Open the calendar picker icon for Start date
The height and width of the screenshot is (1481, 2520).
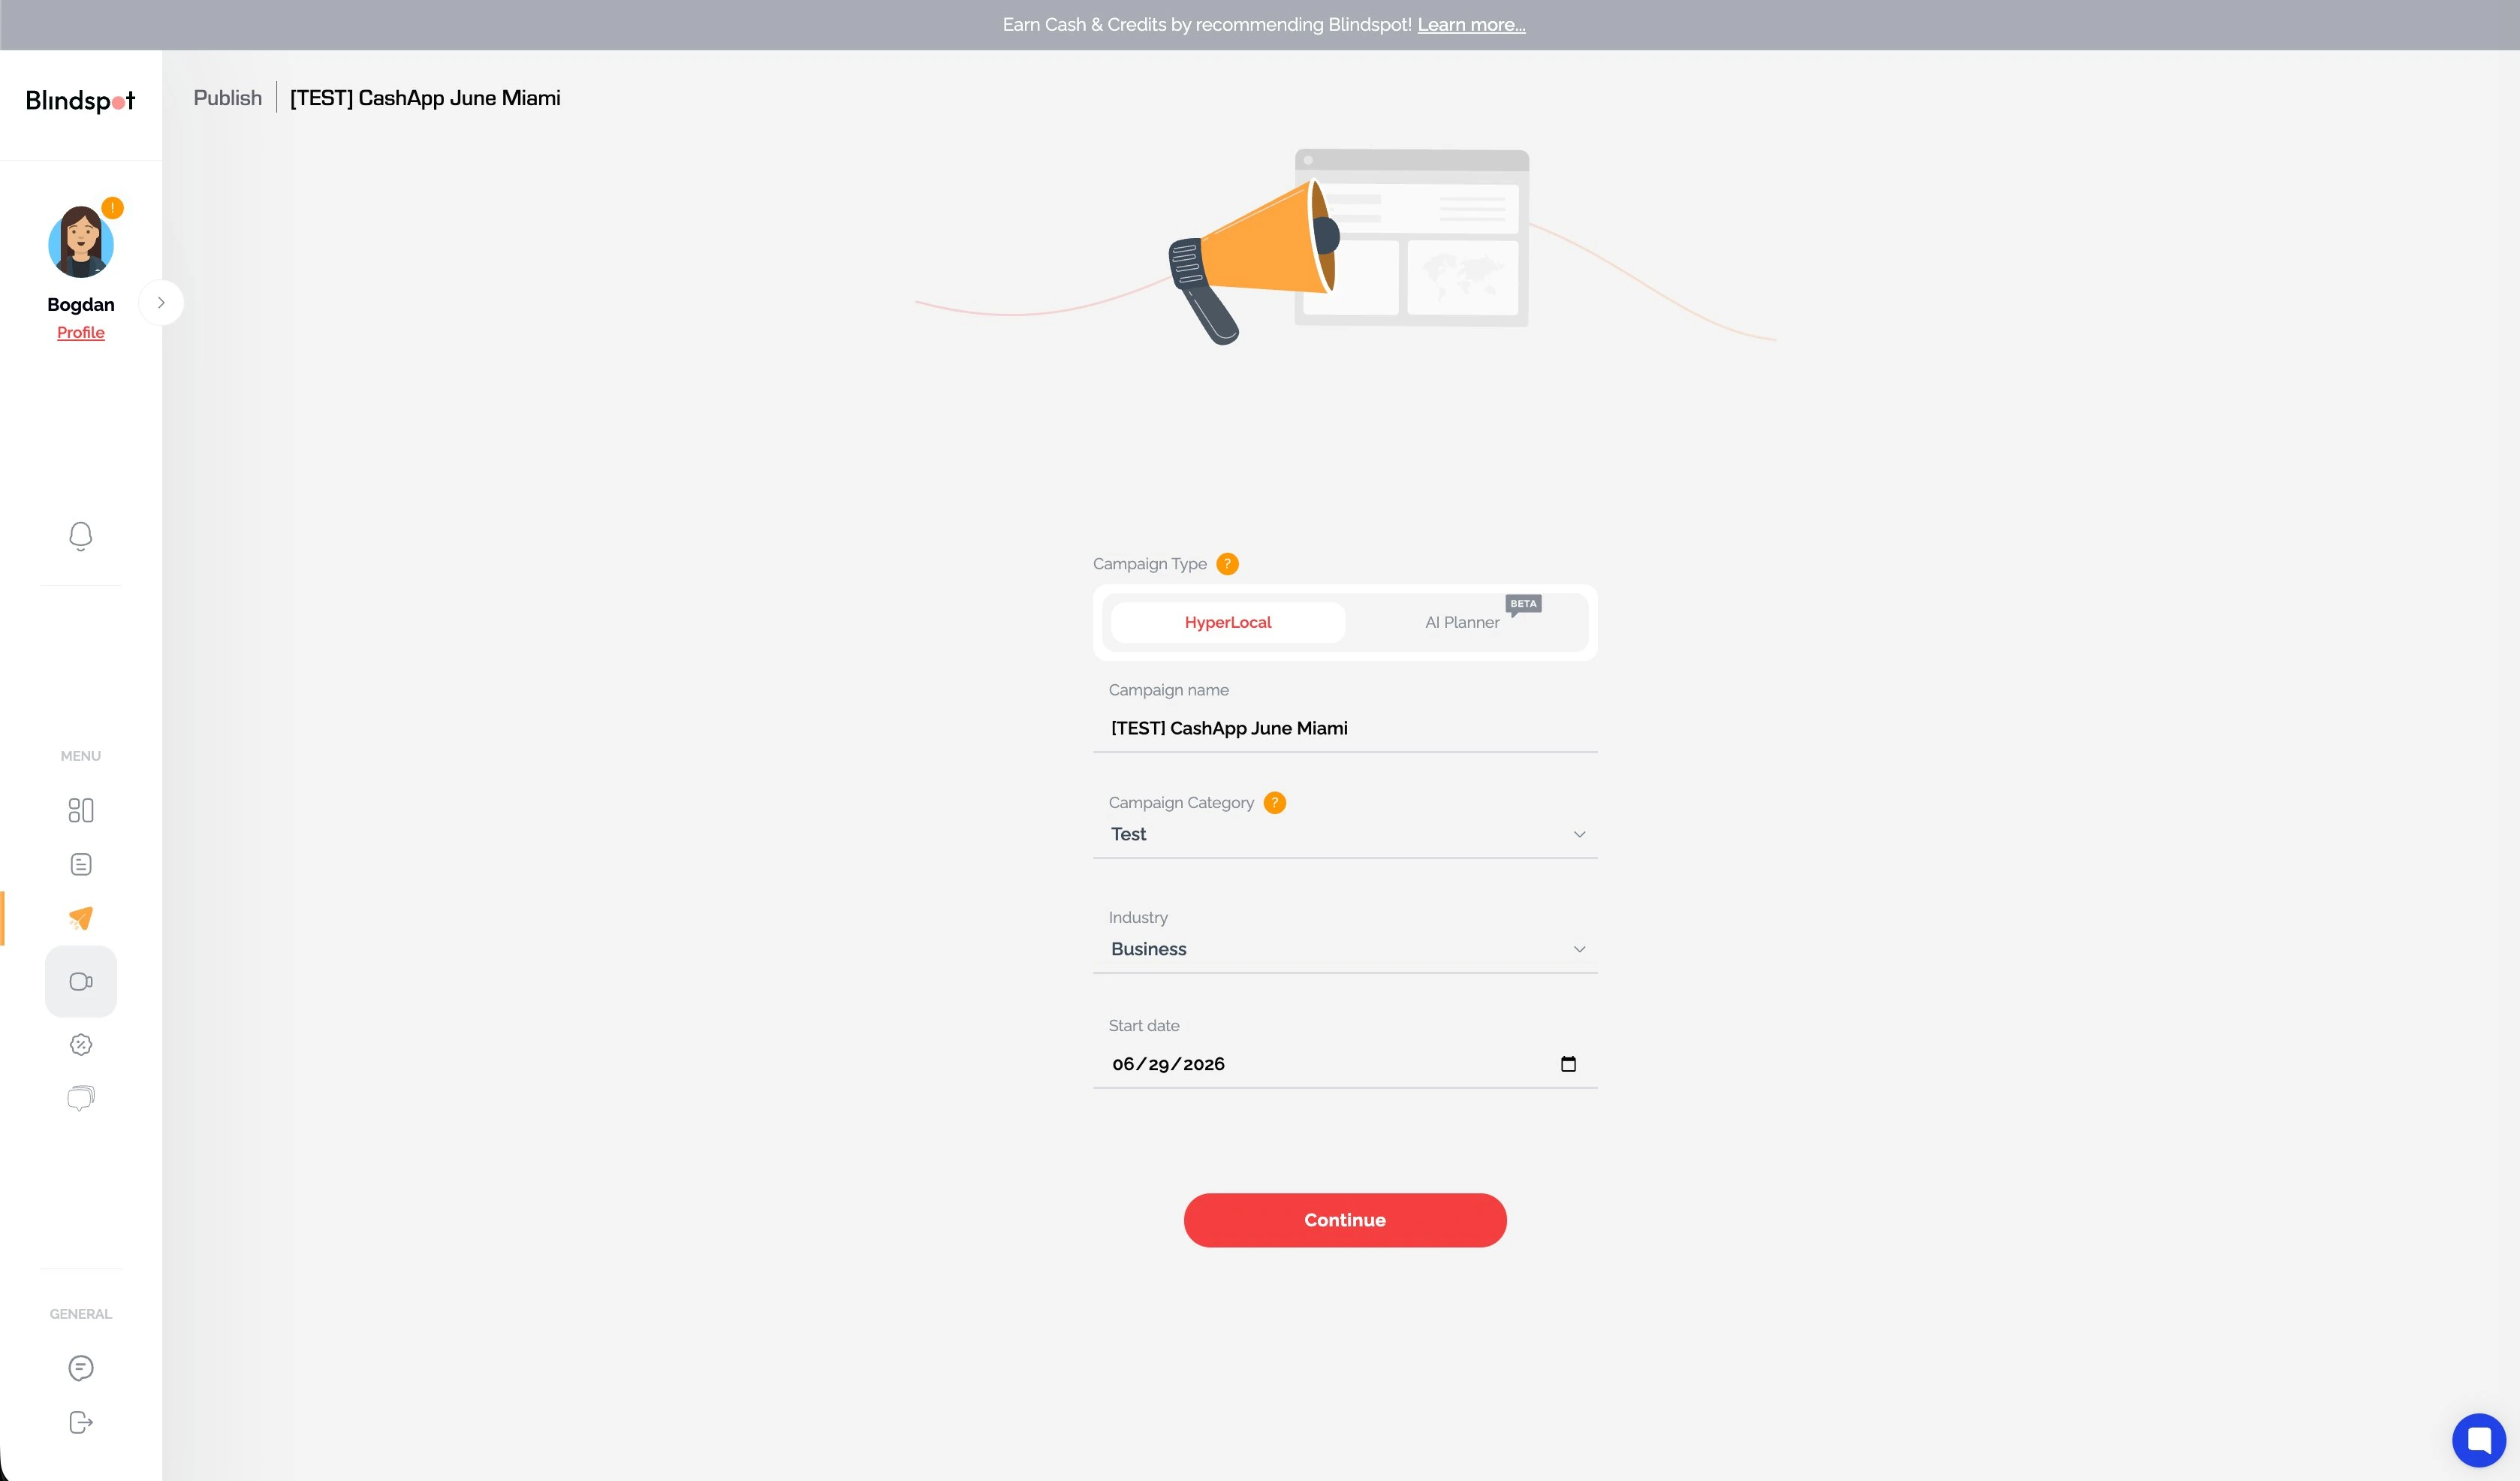pyautogui.click(x=1568, y=1064)
